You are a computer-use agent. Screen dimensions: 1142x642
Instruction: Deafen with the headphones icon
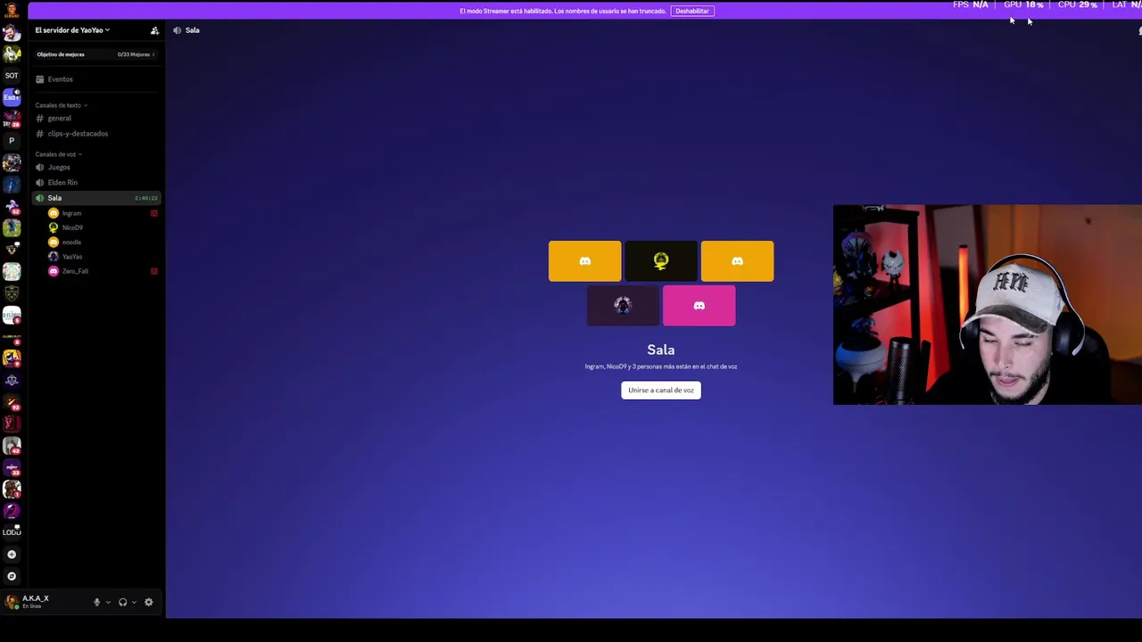[123, 602]
